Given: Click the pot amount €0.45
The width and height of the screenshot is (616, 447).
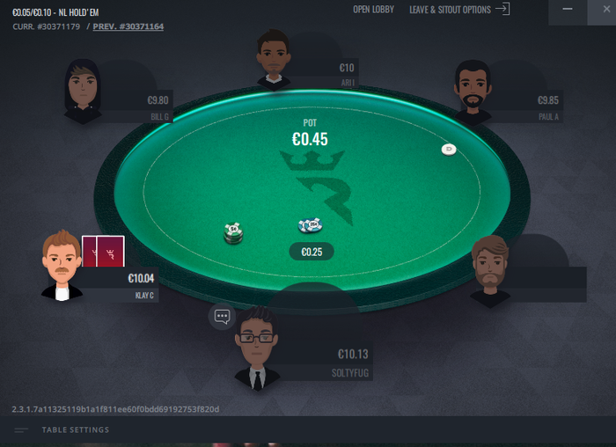Looking at the screenshot, I should click(310, 139).
